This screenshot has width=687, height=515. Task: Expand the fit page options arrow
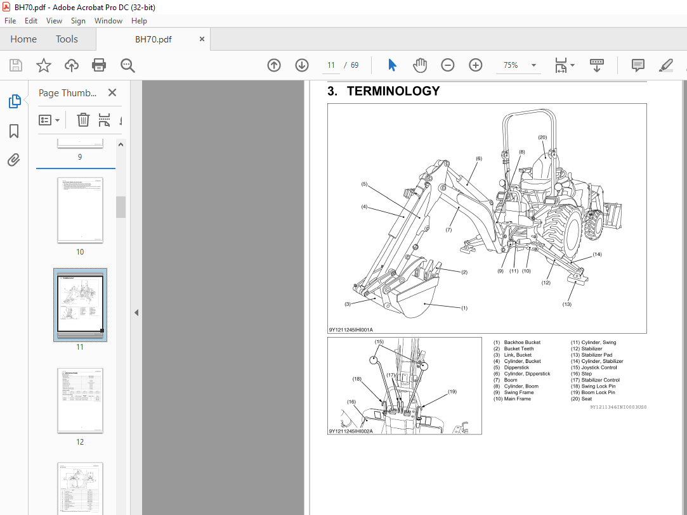[x=572, y=65]
